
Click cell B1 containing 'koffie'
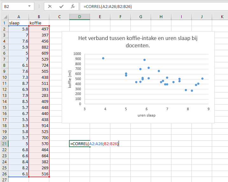click(x=39, y=23)
